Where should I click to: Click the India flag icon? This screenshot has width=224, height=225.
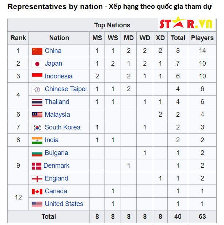pyautogui.click(x=37, y=140)
